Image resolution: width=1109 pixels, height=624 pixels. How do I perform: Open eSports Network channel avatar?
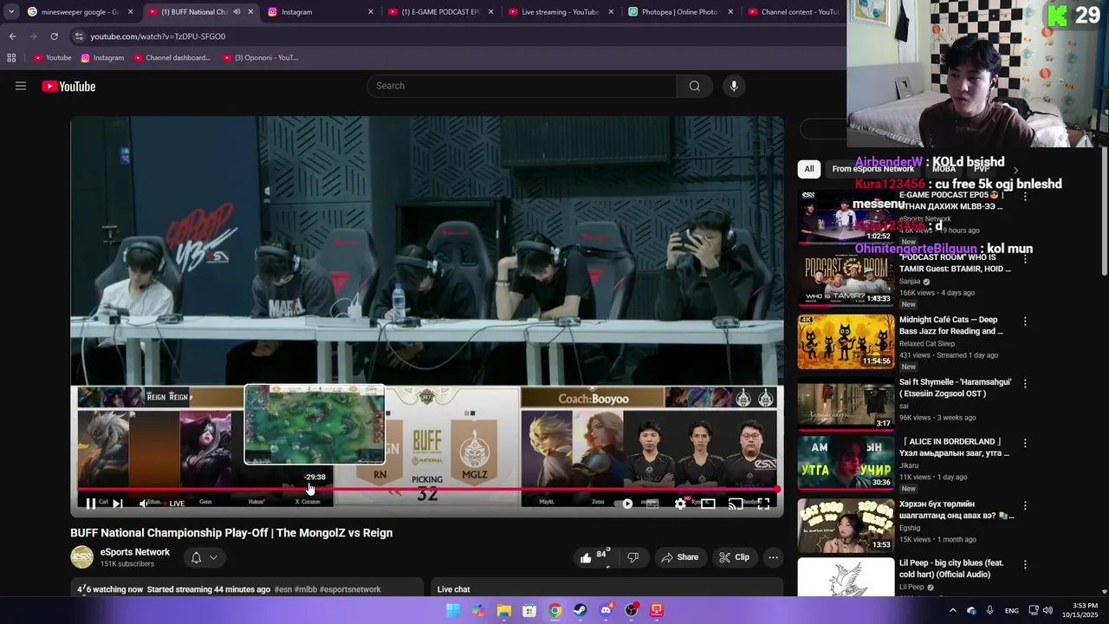(x=82, y=557)
